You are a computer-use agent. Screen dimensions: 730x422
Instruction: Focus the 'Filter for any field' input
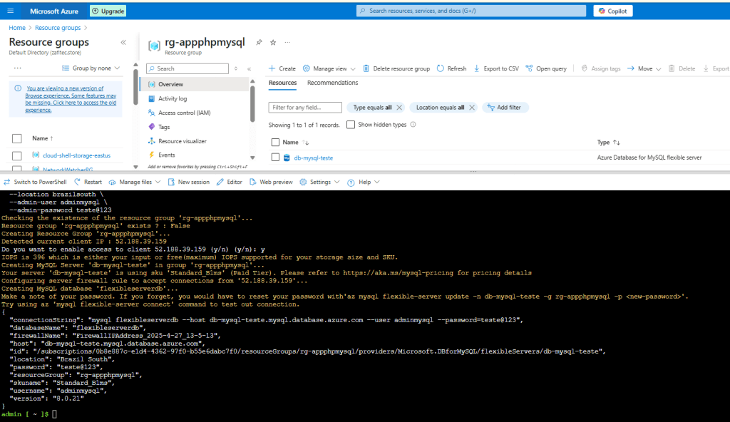[x=305, y=108]
